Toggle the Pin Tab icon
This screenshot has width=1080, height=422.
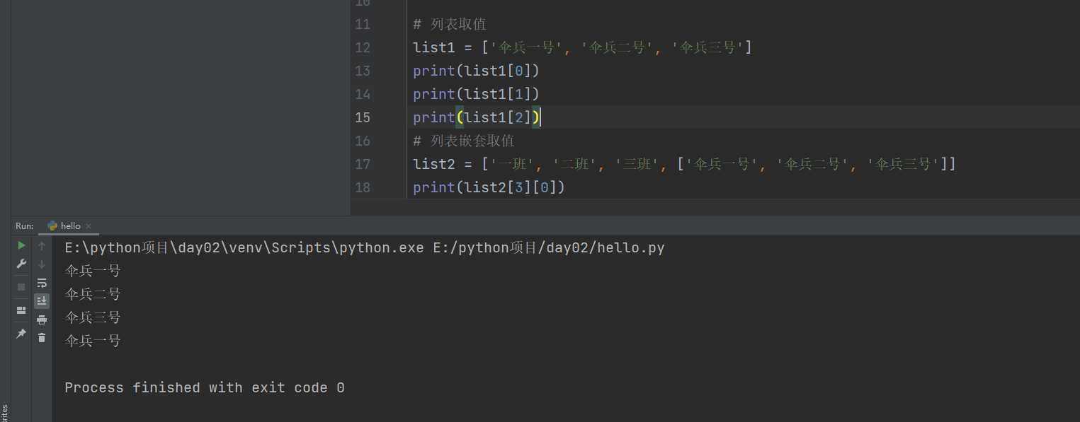[x=21, y=333]
